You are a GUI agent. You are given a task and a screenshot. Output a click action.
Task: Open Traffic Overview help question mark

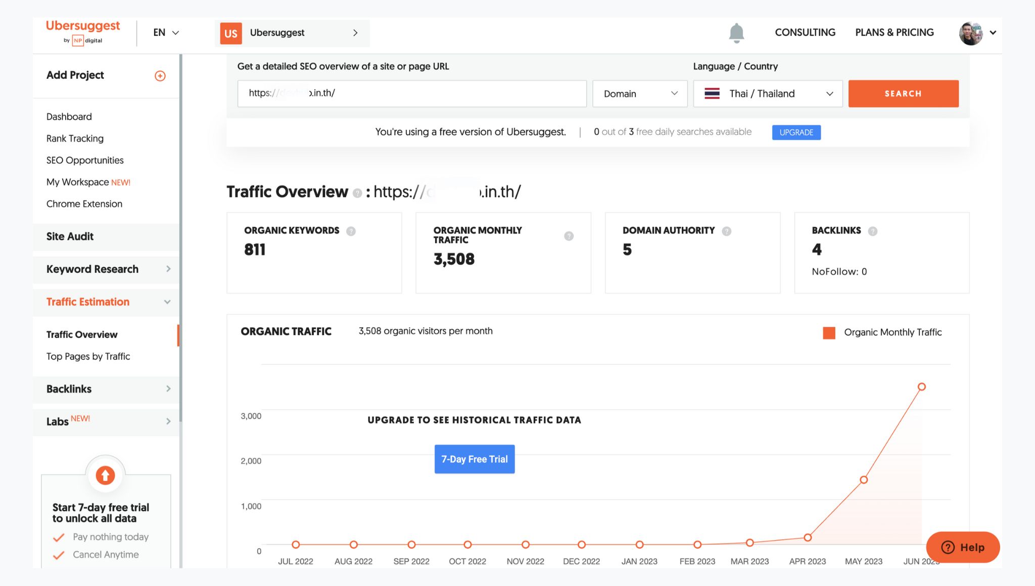[x=357, y=193]
